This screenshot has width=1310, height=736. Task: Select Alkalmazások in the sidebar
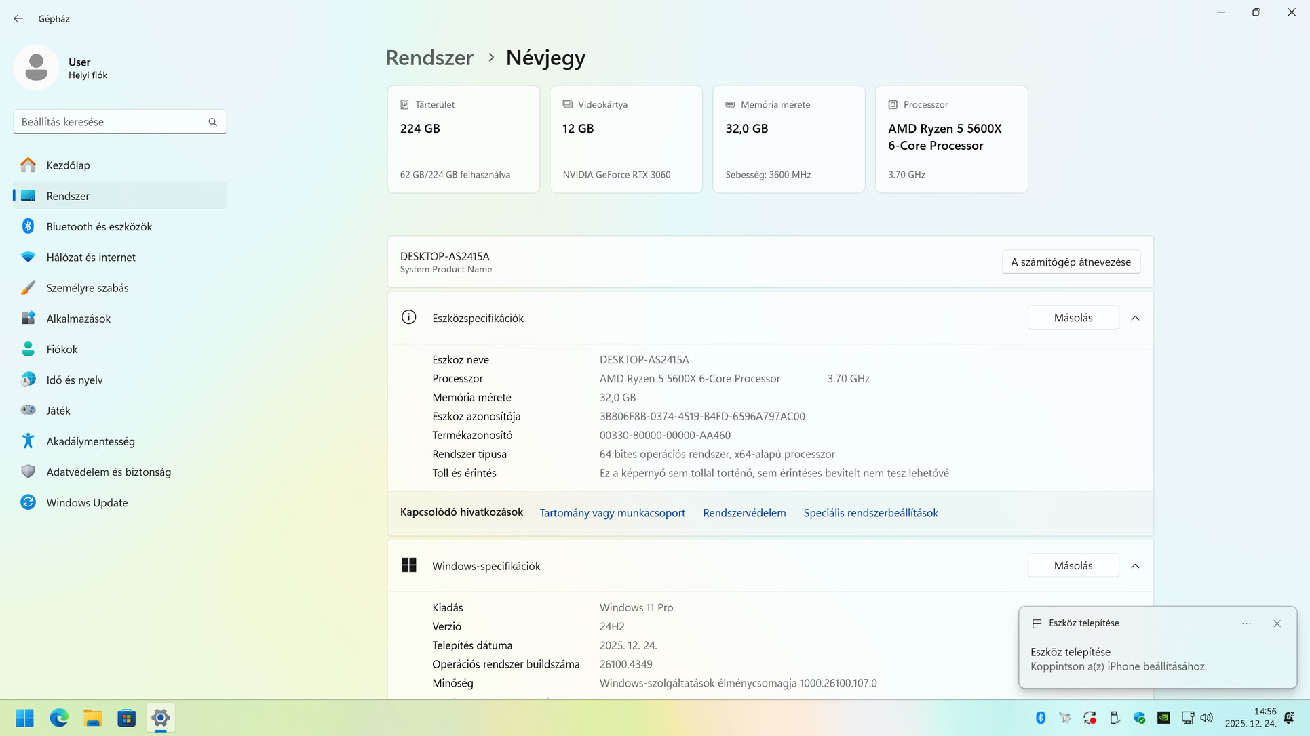(x=78, y=319)
